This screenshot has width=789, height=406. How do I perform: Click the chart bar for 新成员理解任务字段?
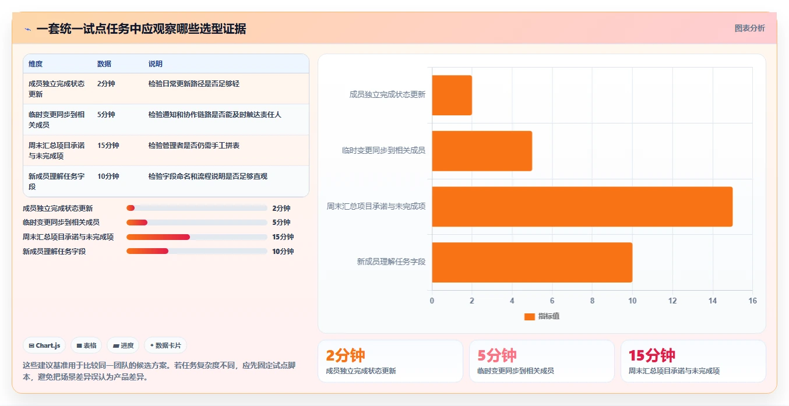click(x=532, y=263)
